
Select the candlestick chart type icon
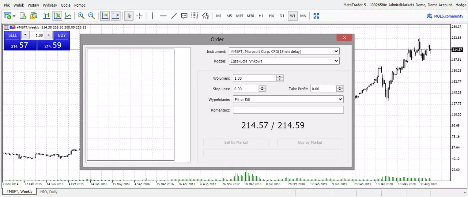point(57,16)
